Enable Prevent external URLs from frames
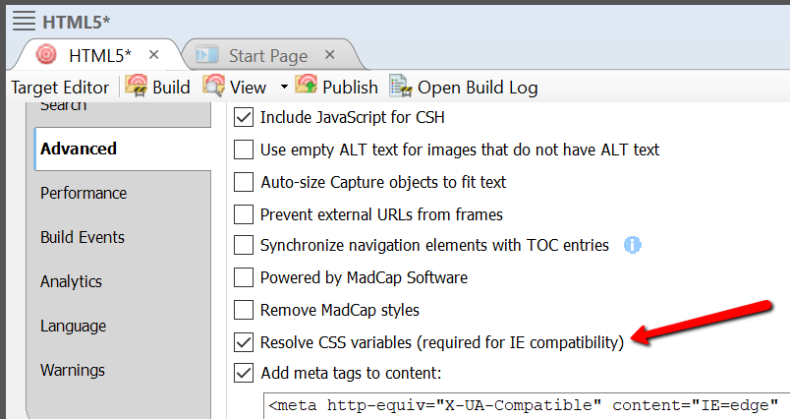790x419 pixels. (x=244, y=214)
